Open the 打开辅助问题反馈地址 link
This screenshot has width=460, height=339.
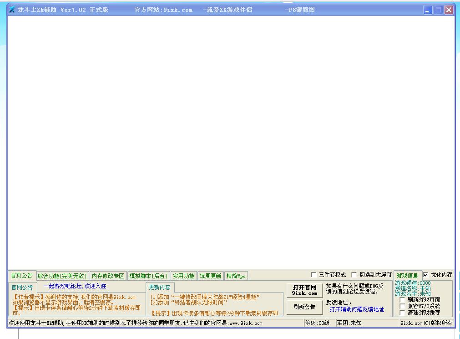point(357,309)
